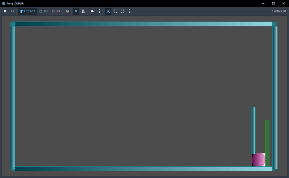The height and width of the screenshot is (178, 289).
Task: Advance to the next frame
Action: [x=12, y=11]
